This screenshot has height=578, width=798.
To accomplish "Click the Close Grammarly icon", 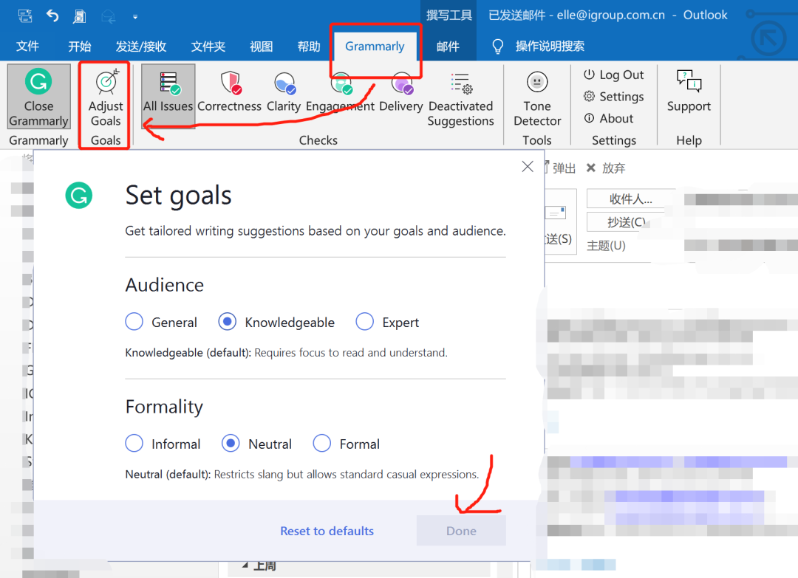I will pyautogui.click(x=38, y=81).
